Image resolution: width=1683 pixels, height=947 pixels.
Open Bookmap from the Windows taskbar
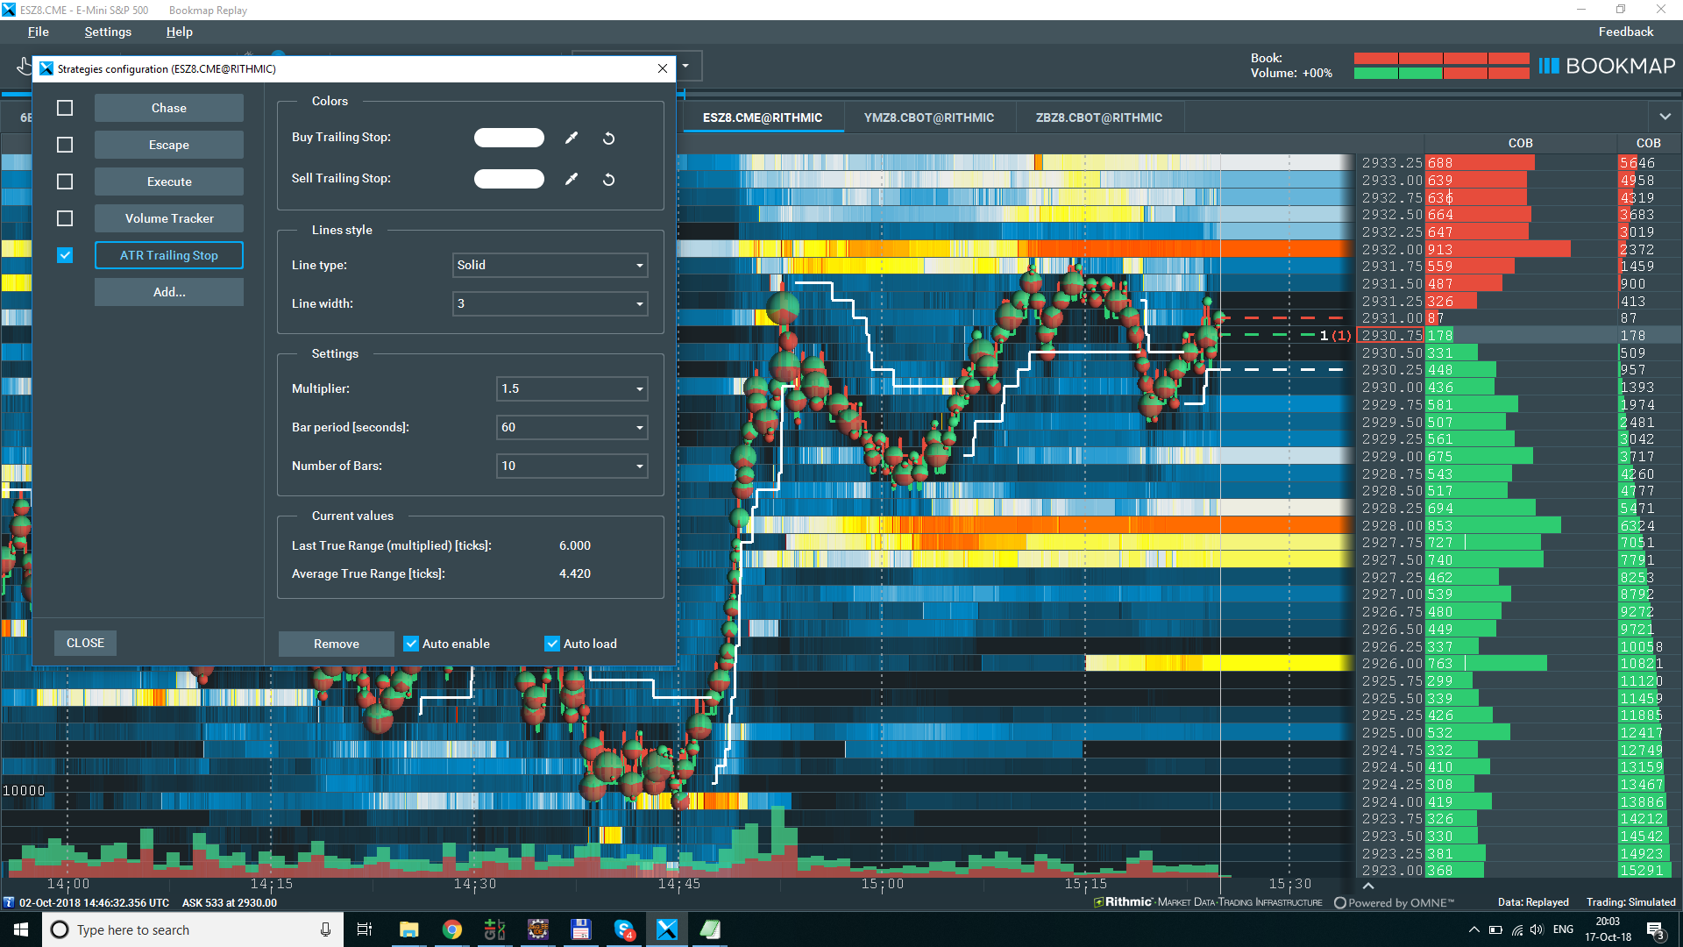click(x=666, y=929)
